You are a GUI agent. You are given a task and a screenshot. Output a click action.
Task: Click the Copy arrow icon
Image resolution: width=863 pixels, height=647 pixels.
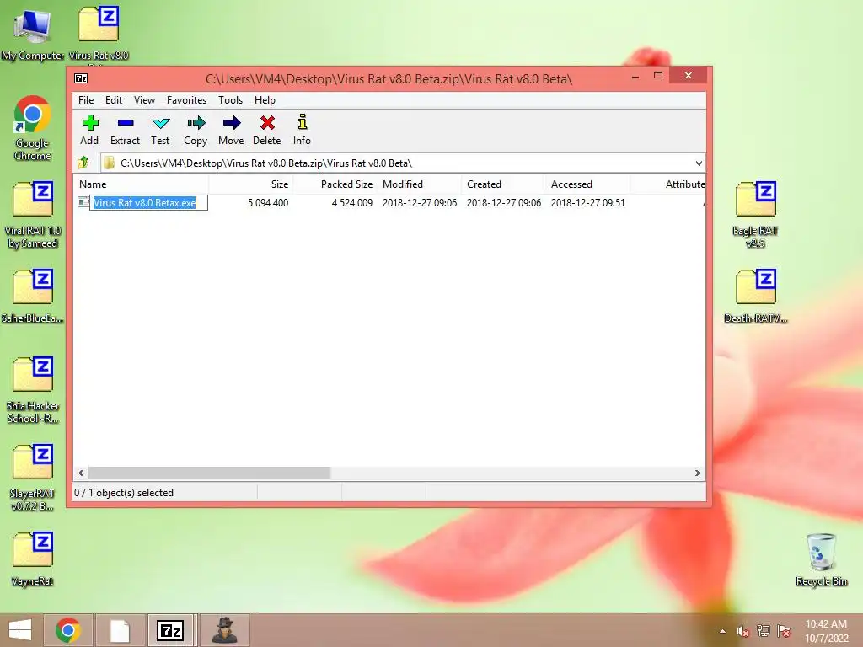pyautogui.click(x=196, y=123)
